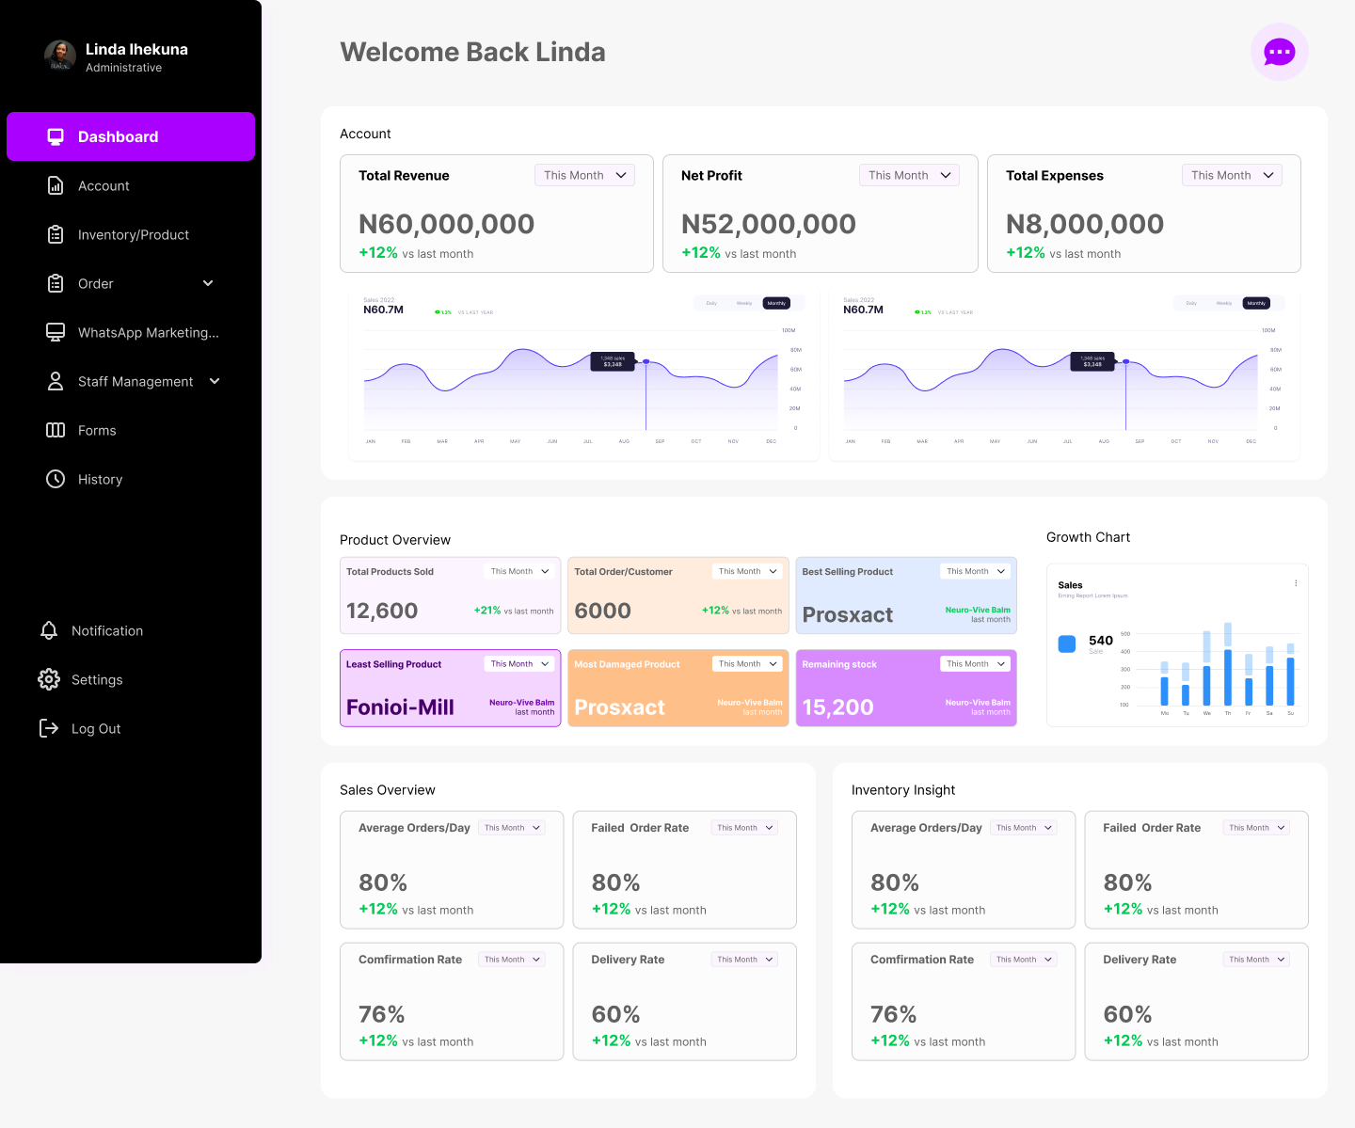1355x1128 pixels.
Task: Click the Th bar in Sales chart
Action: click(1228, 664)
